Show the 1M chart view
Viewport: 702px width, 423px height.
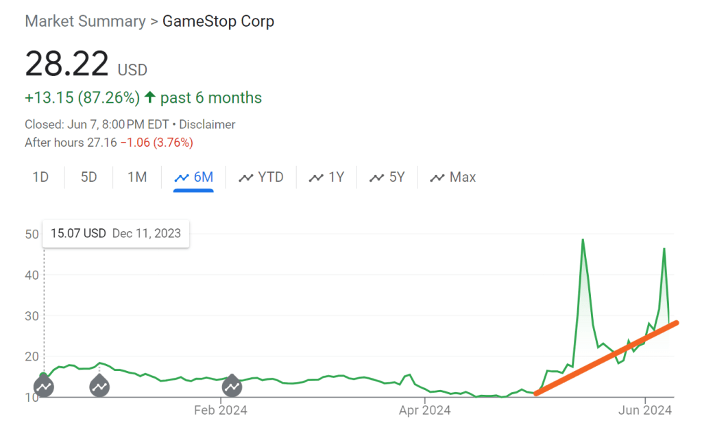[x=137, y=178]
